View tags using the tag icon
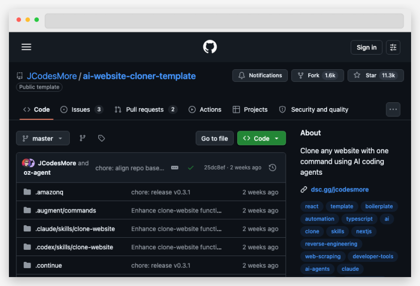420x286 pixels. 101,139
